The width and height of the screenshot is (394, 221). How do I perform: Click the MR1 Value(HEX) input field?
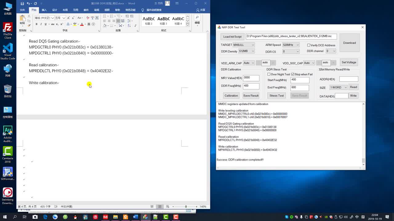[251, 78]
